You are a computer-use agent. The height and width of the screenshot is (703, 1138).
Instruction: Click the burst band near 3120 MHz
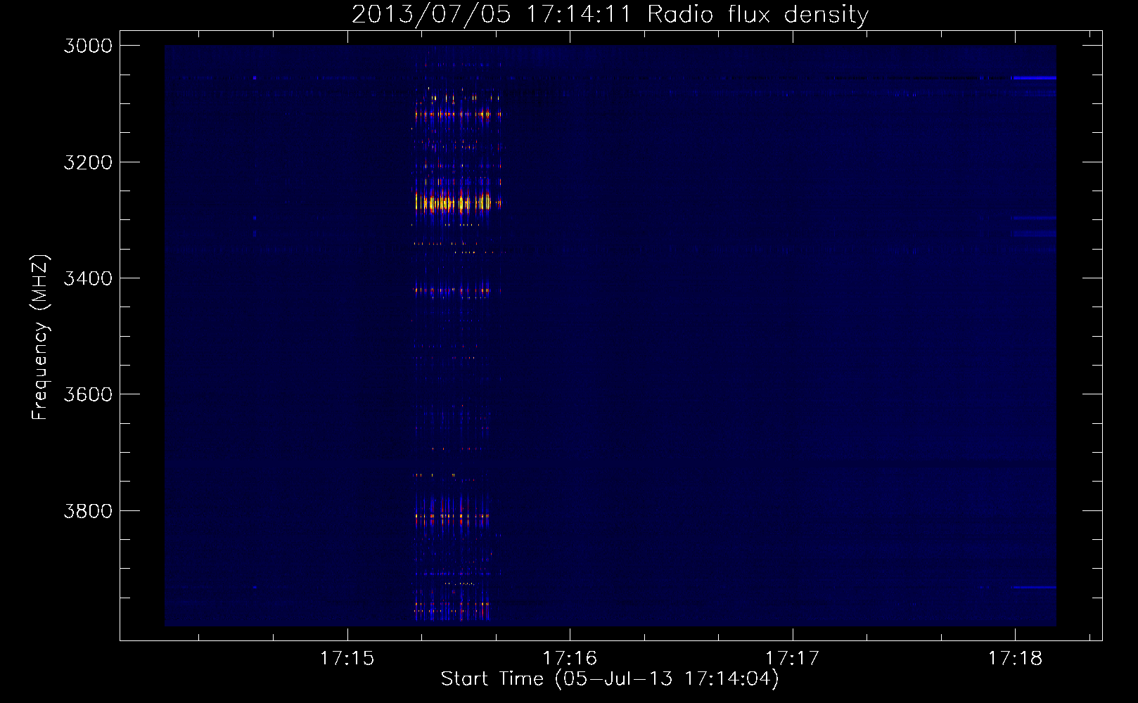click(457, 114)
